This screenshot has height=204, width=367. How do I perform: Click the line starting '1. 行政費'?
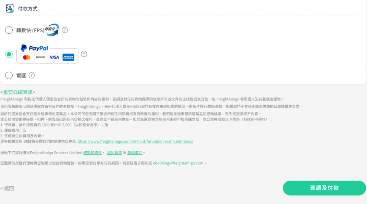[x=54, y=125]
